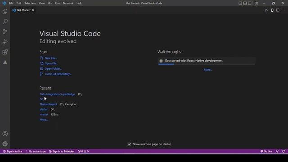Open the File menu
This screenshot has height=162, width=288.
coord(11,3)
